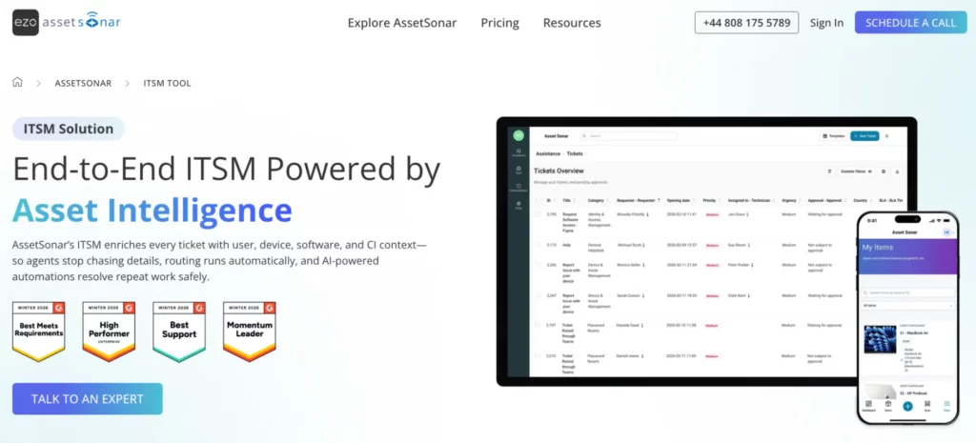Open the Pricing menu item

[499, 23]
